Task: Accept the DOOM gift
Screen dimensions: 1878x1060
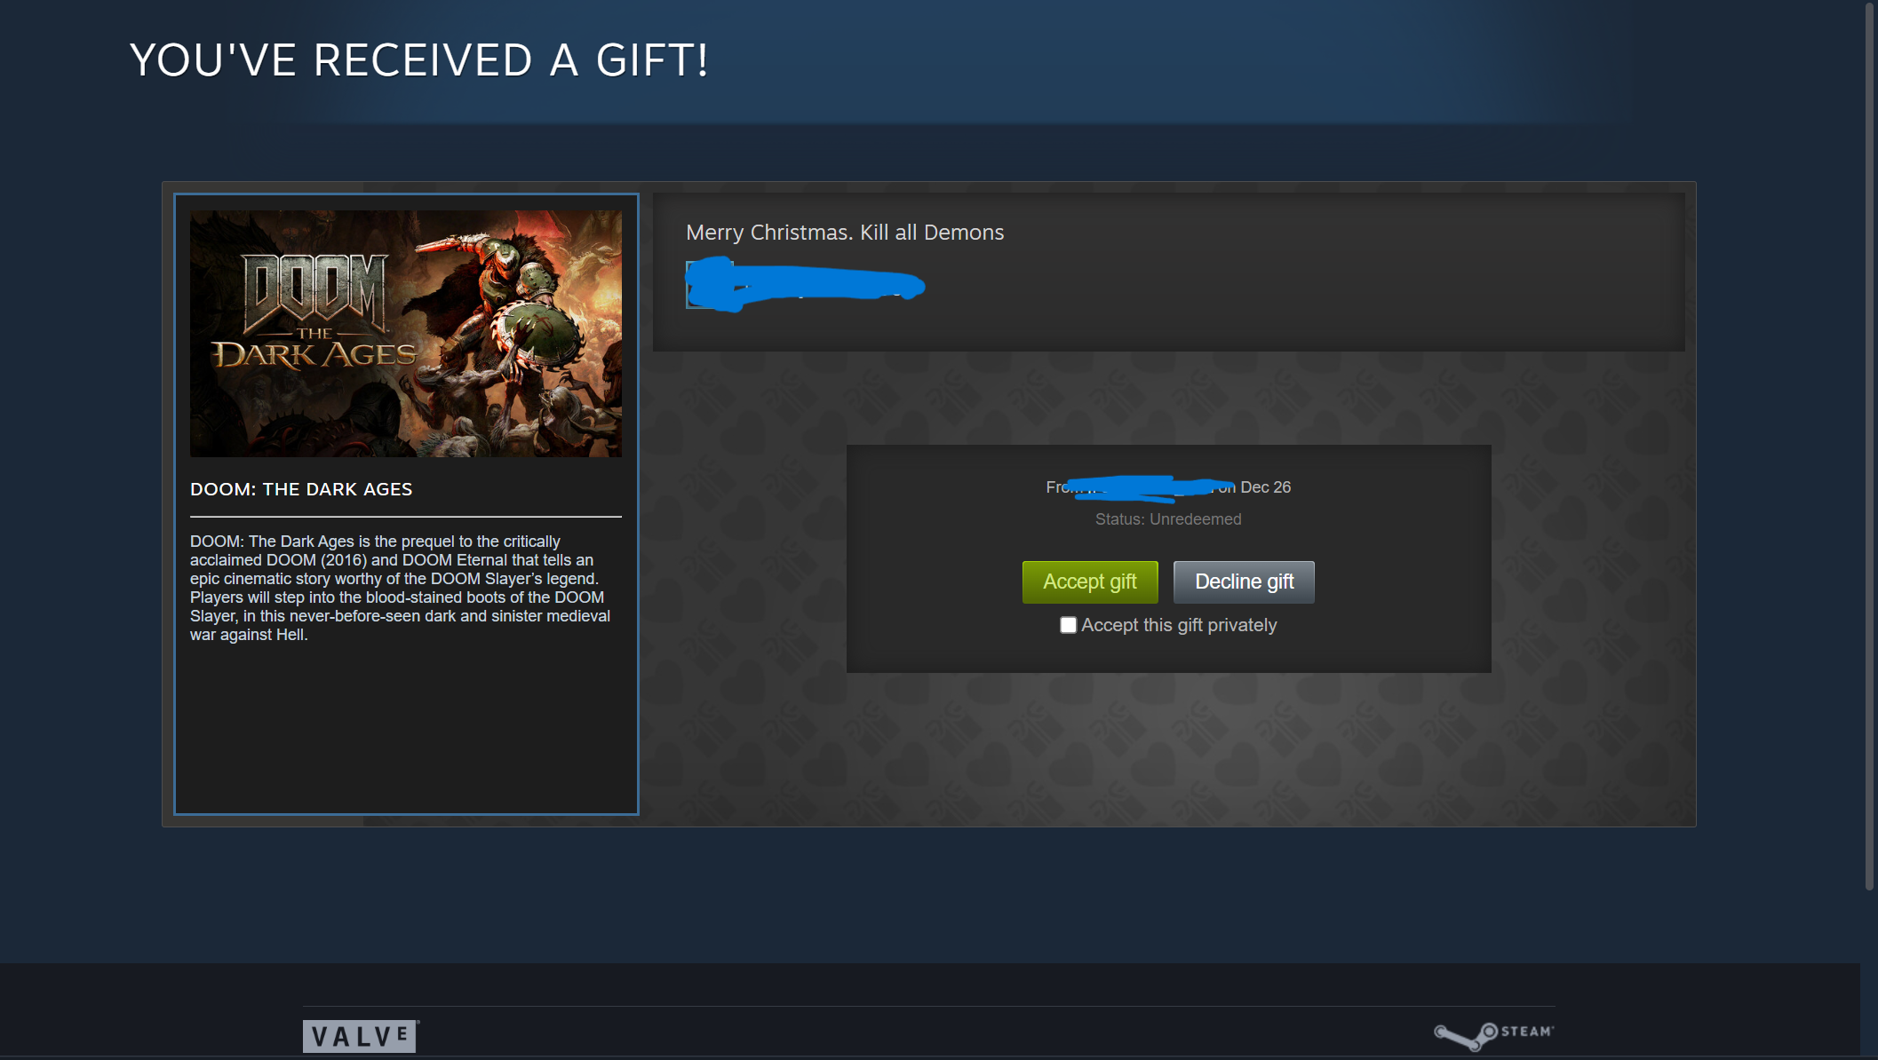Action: [1090, 581]
